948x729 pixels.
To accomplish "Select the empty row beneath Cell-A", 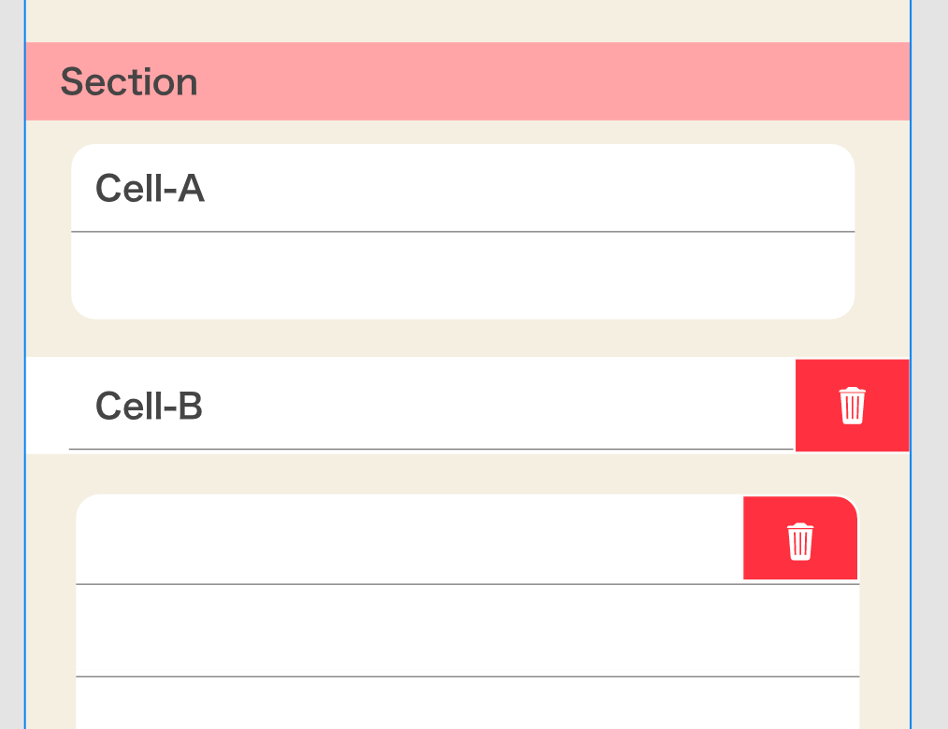I will 463,275.
